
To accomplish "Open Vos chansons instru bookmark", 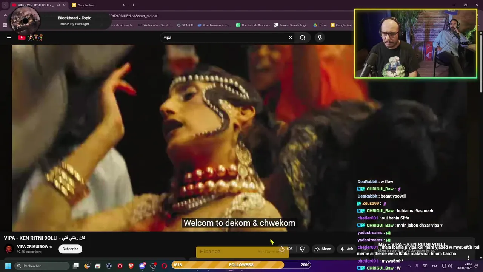I will [214, 25].
